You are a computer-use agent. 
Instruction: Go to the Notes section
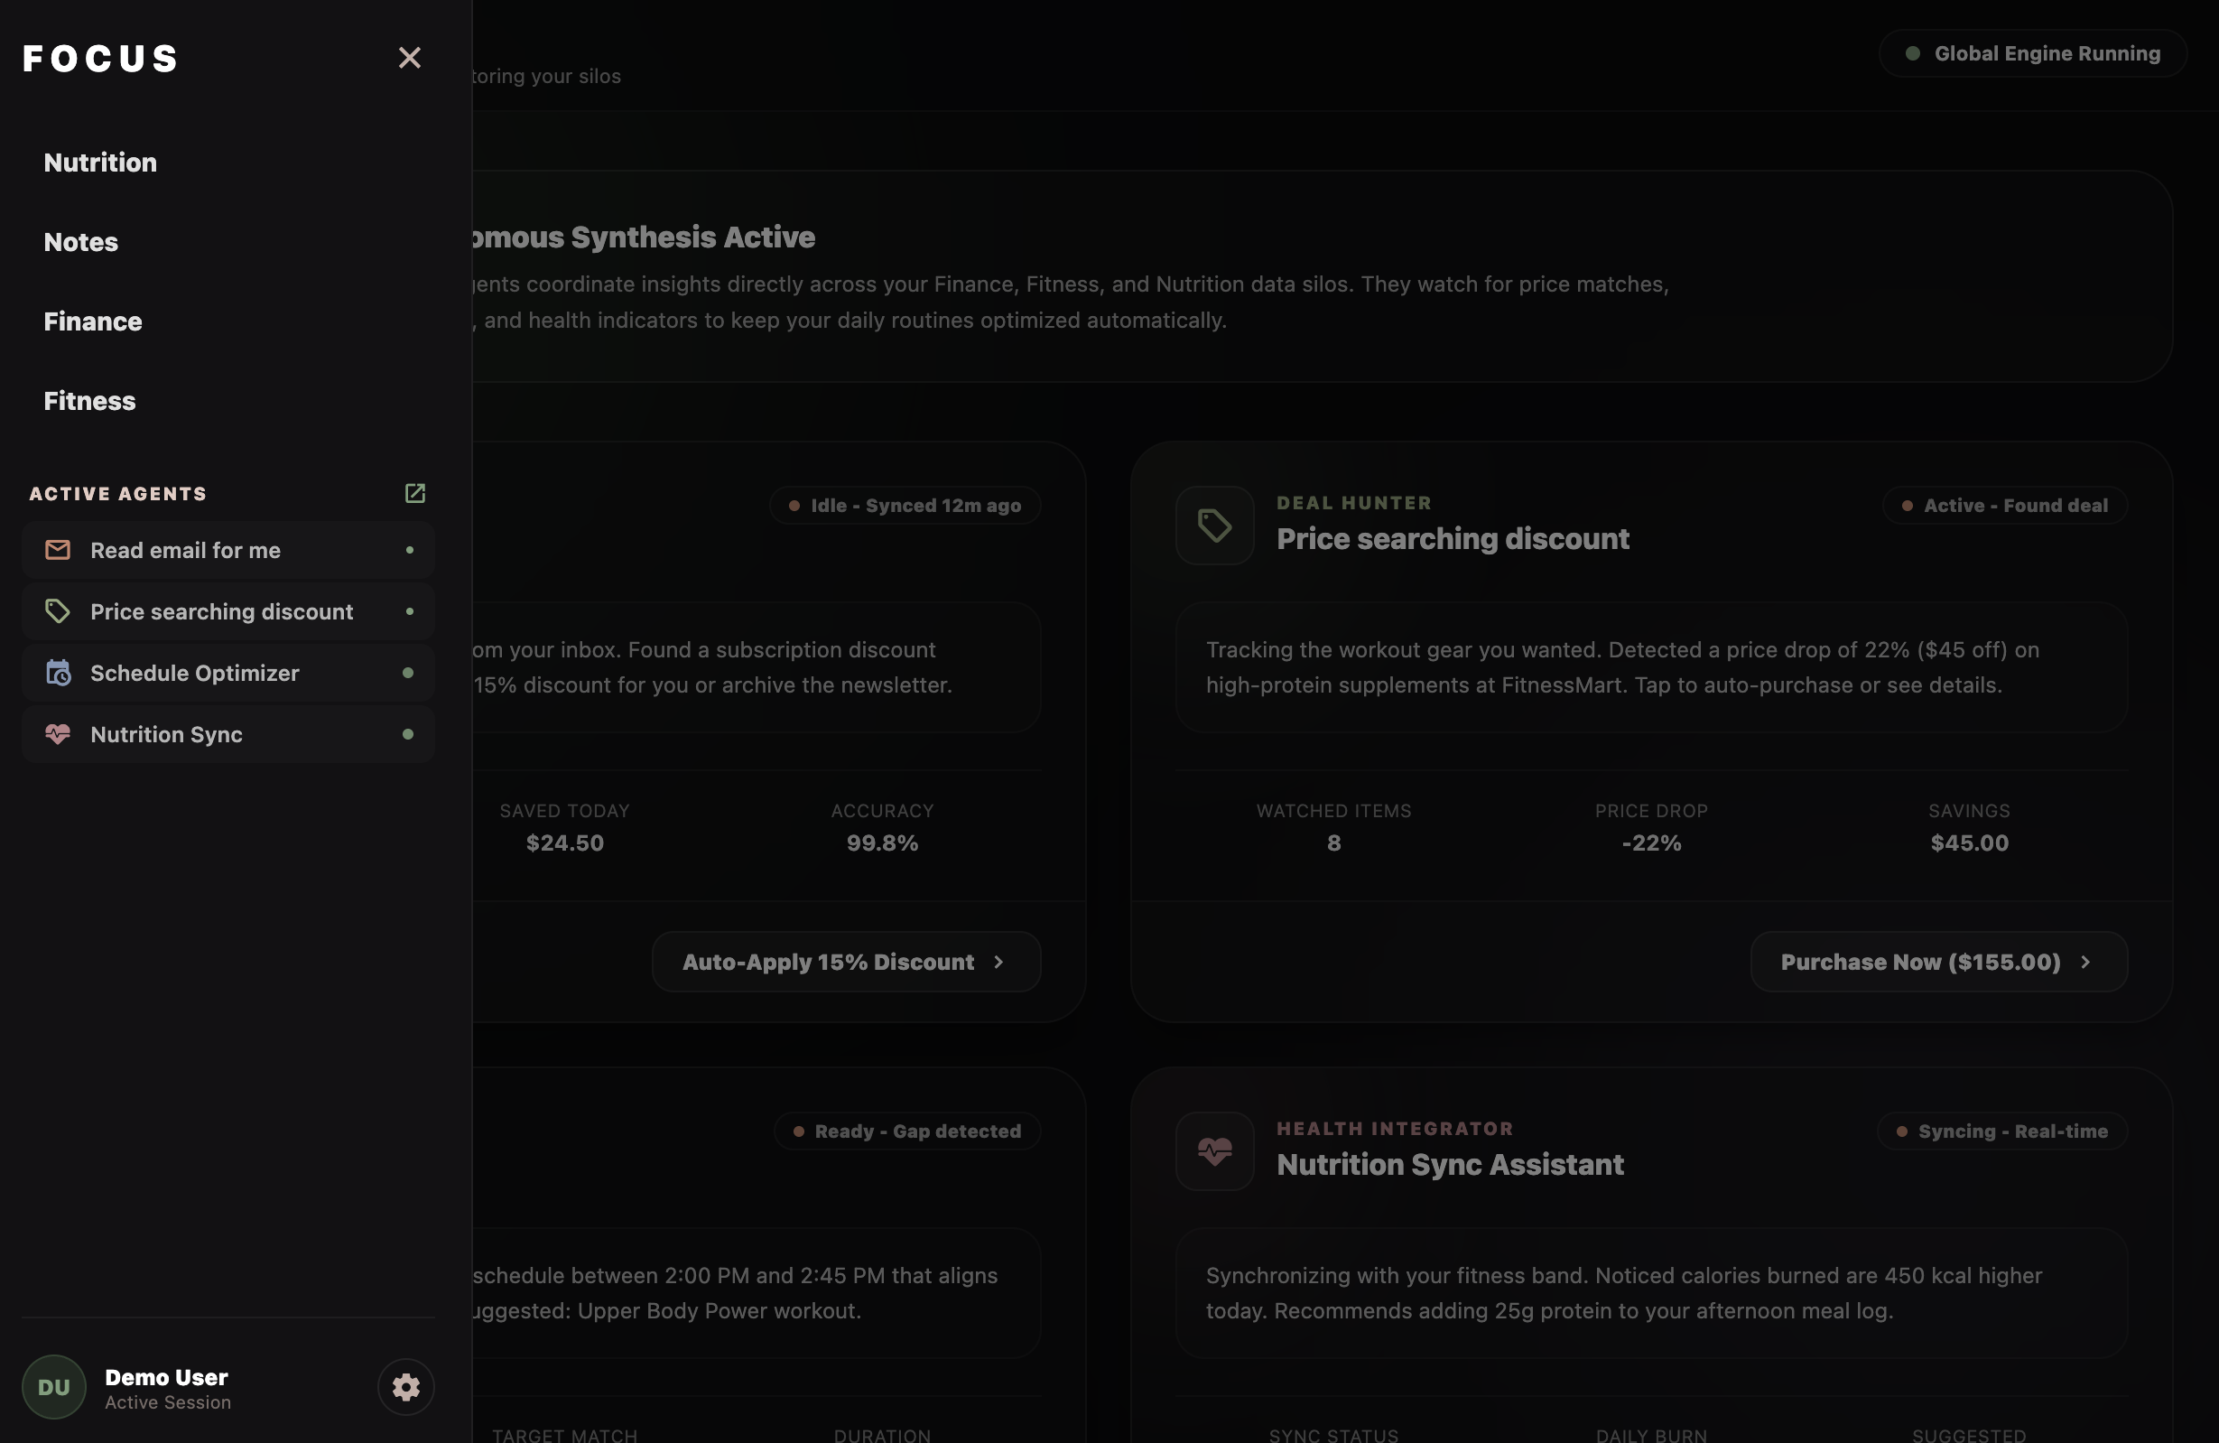[x=81, y=243]
